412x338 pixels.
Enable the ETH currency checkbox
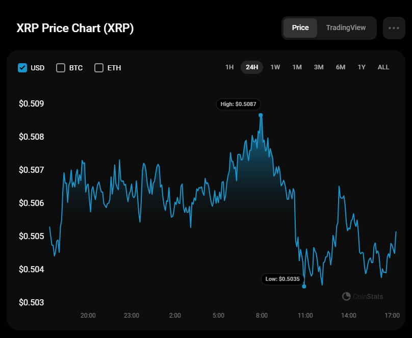(99, 68)
